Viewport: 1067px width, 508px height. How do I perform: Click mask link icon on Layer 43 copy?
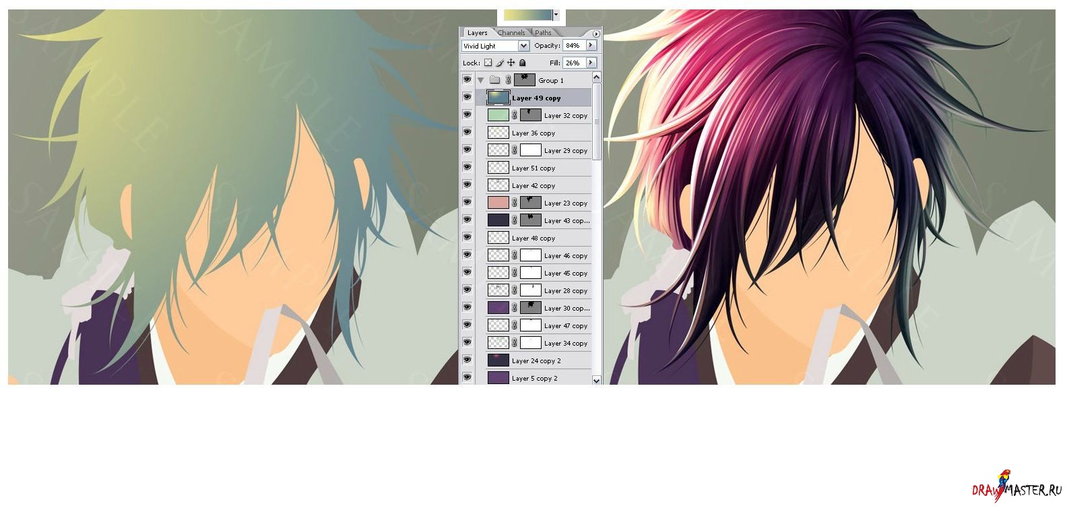(x=515, y=220)
